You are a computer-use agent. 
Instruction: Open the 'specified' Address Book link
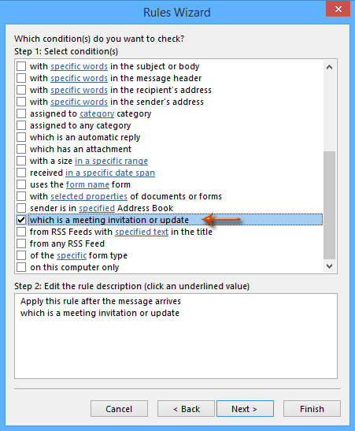point(97,208)
